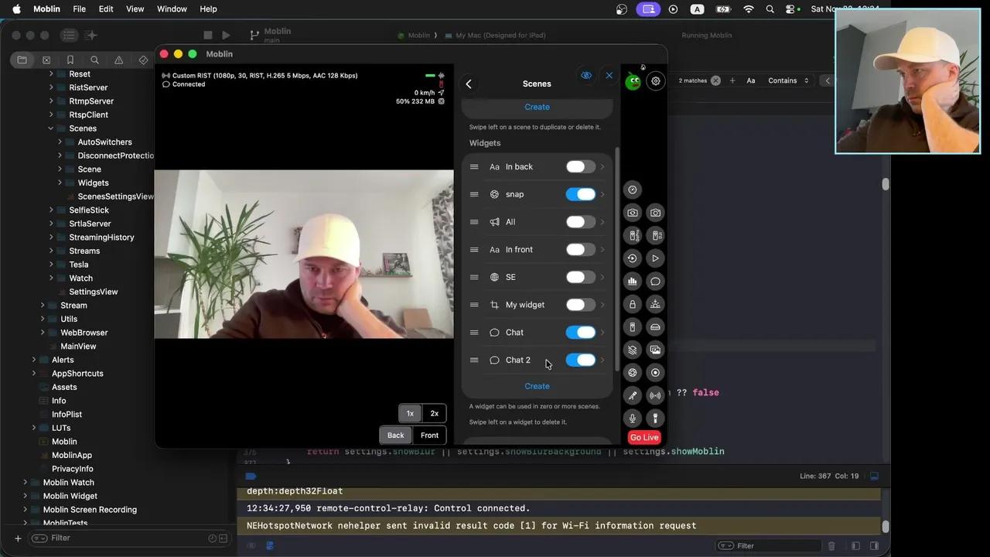Switch to the Front camera button
This screenshot has width=990, height=557.
[x=429, y=436]
